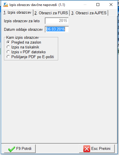
Task: Cancel using the Esc Prekini button
Action: click(97, 148)
